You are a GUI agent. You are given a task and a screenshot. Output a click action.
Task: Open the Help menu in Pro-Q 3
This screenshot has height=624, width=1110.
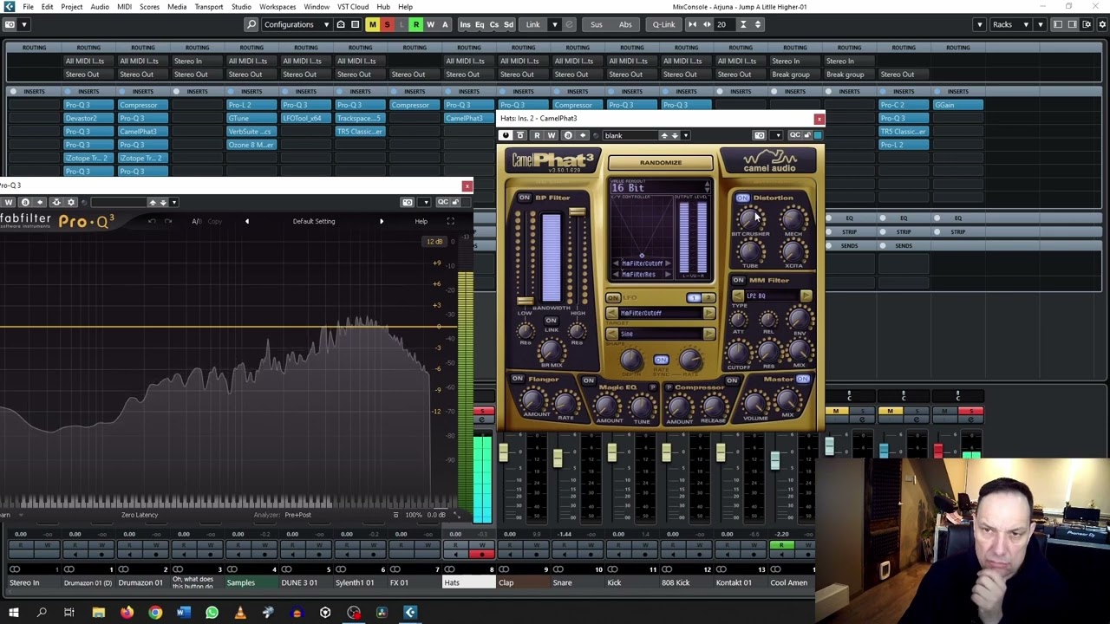coord(421,221)
